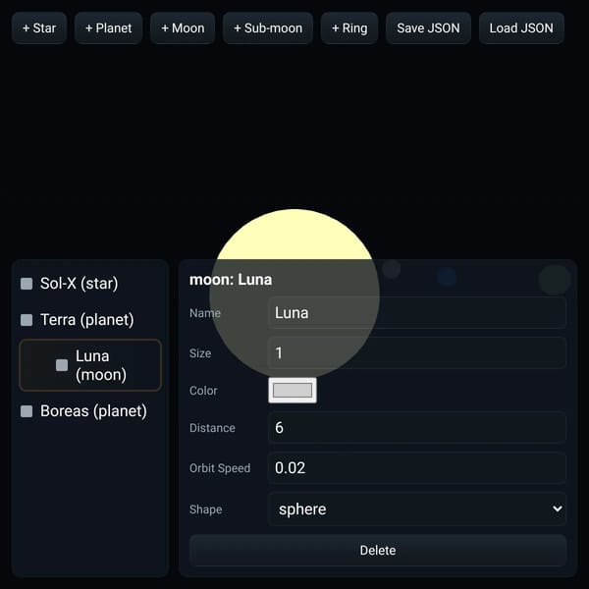The image size is (589, 589).
Task: Click the yellow star in the viewport
Action: point(294,237)
